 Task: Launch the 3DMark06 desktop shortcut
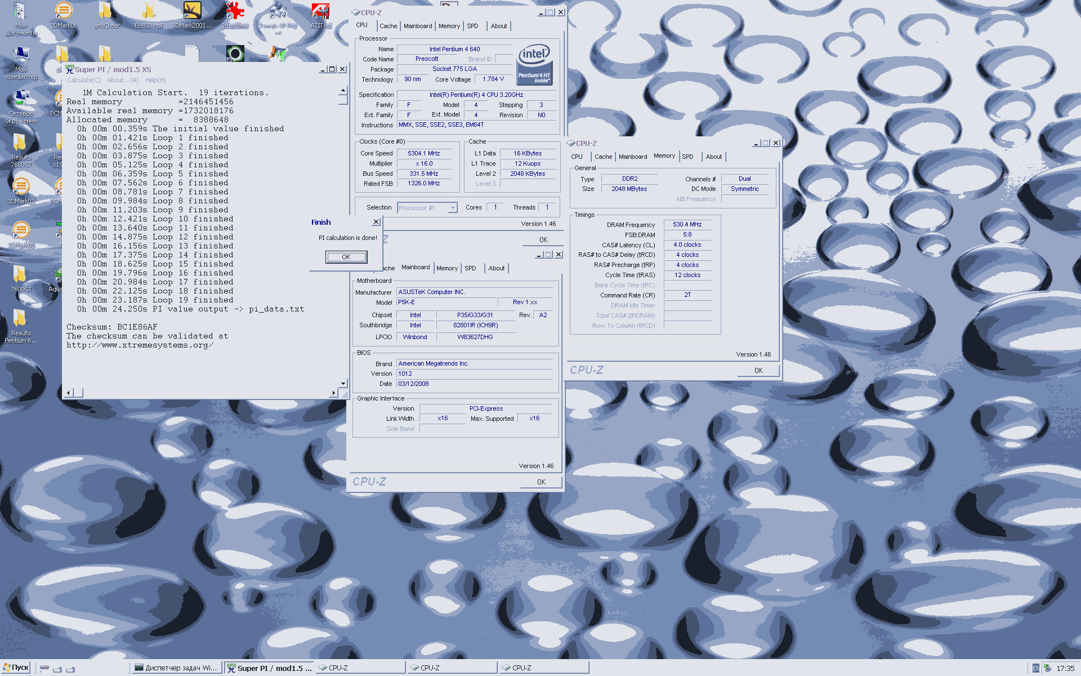click(x=64, y=16)
